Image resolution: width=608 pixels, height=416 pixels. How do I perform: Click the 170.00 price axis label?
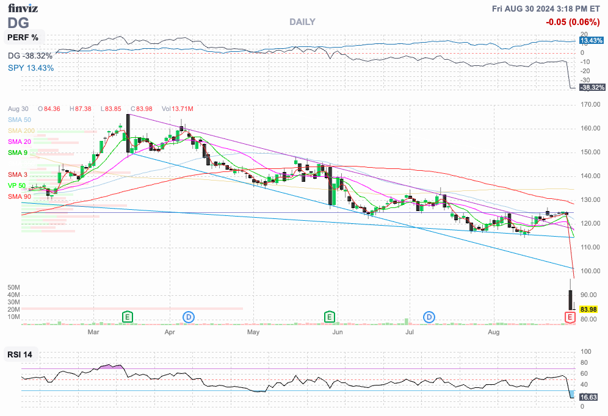point(590,104)
